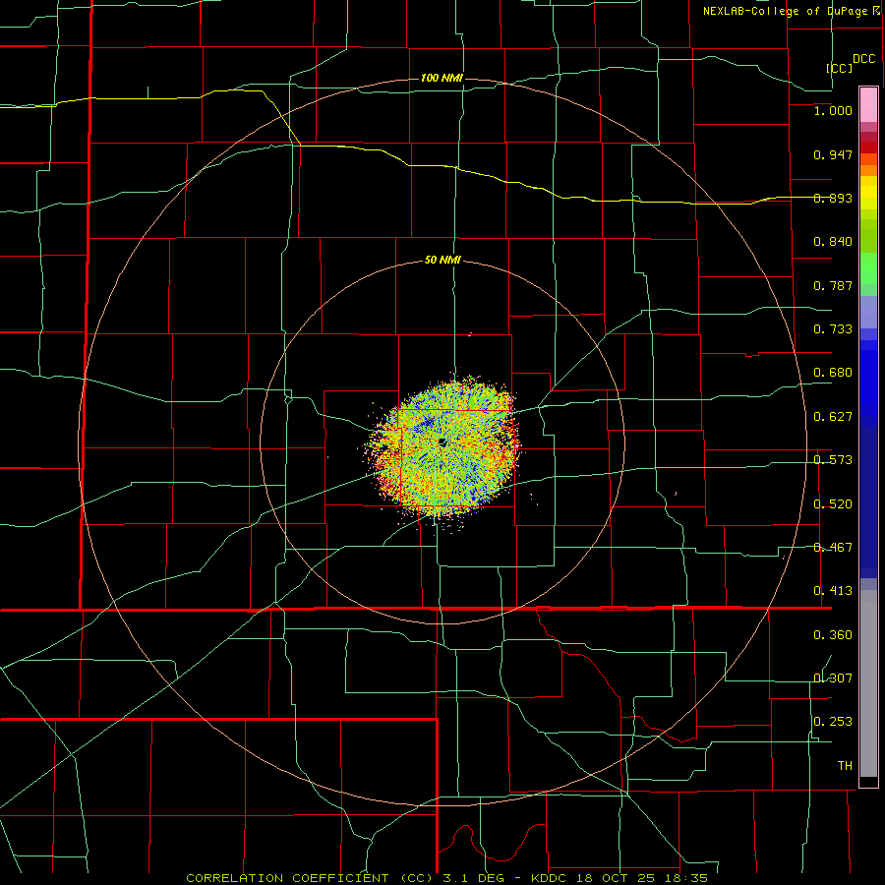The image size is (885, 885).
Task: Click the 50 NMI range ring label
Action: (442, 261)
